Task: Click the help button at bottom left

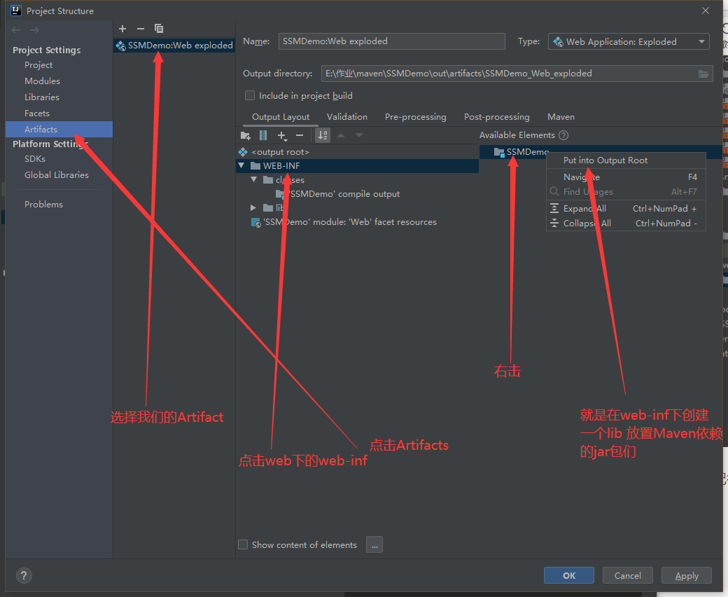Action: pyautogui.click(x=24, y=576)
